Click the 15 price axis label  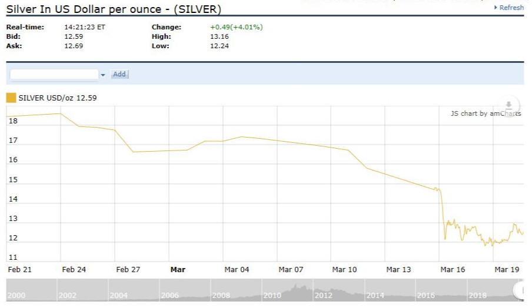(13, 180)
